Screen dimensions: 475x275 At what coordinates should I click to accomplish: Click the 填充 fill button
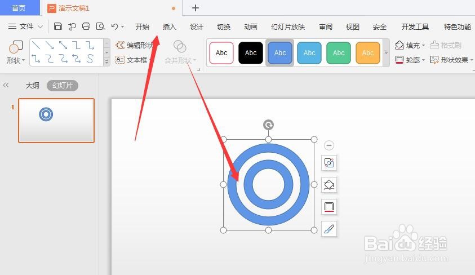click(407, 46)
